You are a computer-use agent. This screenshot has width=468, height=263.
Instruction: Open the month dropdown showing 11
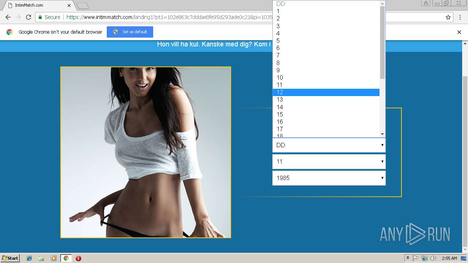(x=329, y=161)
